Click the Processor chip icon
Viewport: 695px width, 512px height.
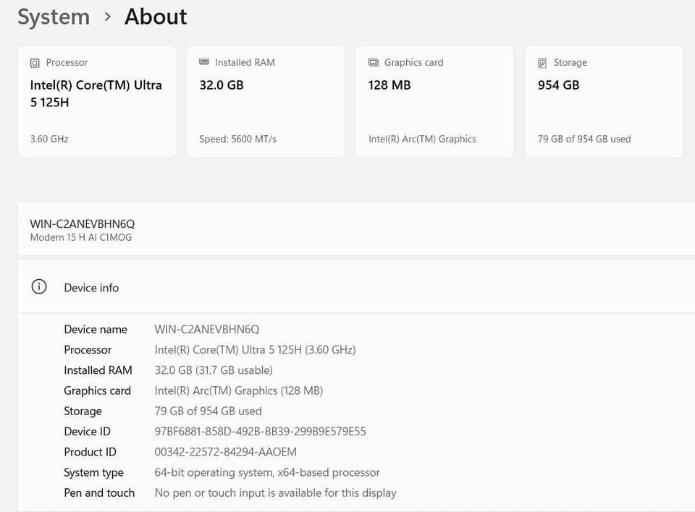click(x=35, y=63)
